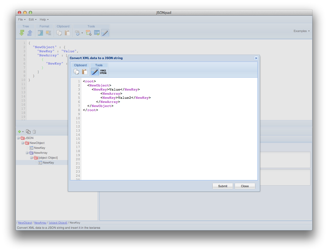
Task: Click the JSON validate checkmark icon
Action: tap(97, 33)
